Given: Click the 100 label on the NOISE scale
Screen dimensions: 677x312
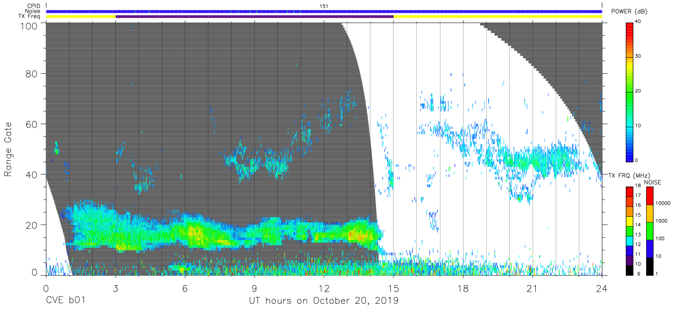Looking at the screenshot, I should [660, 238].
